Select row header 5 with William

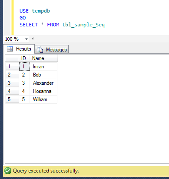(12, 99)
